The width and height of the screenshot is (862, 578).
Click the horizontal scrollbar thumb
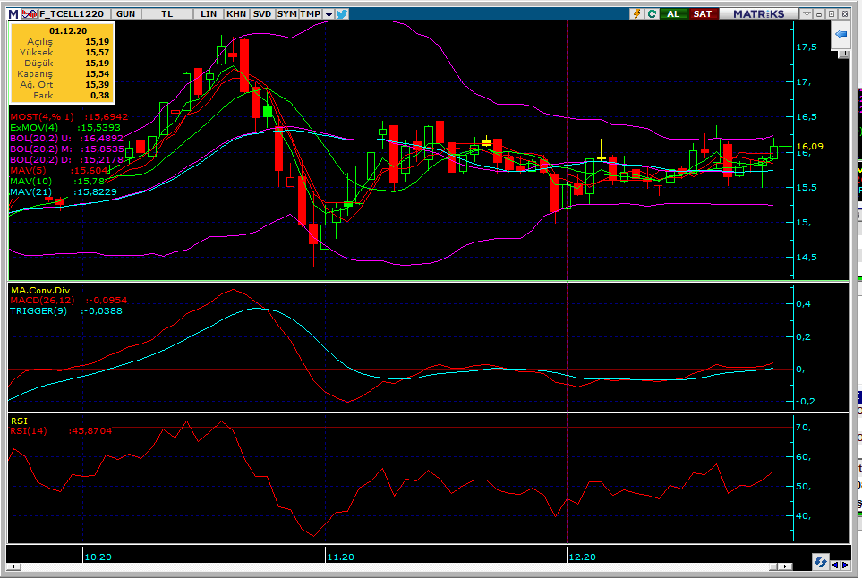tap(773, 566)
